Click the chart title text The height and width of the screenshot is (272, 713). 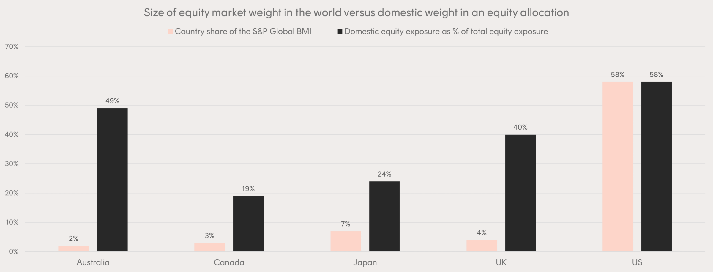coord(356,12)
